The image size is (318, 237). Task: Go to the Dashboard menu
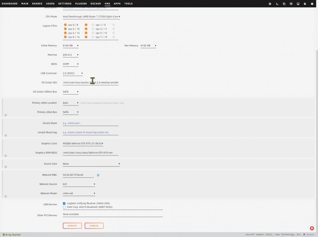click(10, 3)
